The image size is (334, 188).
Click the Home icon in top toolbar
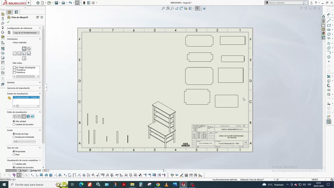(x=38, y=3)
